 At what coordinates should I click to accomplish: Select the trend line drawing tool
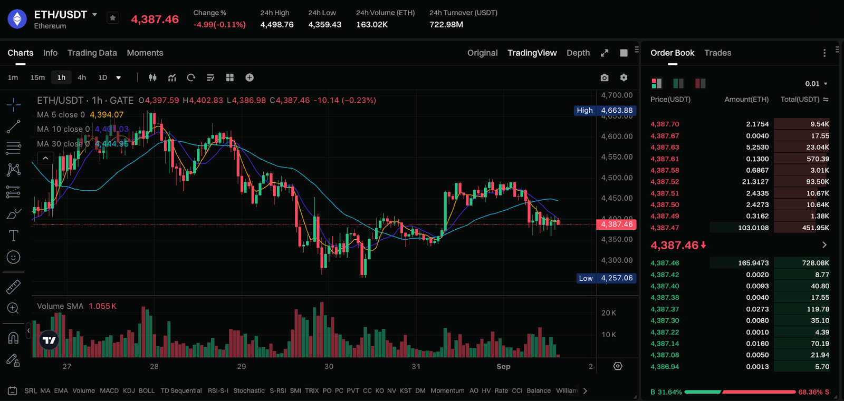pos(14,126)
